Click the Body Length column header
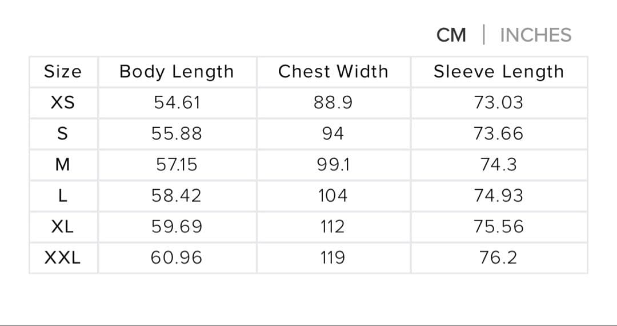 click(177, 72)
